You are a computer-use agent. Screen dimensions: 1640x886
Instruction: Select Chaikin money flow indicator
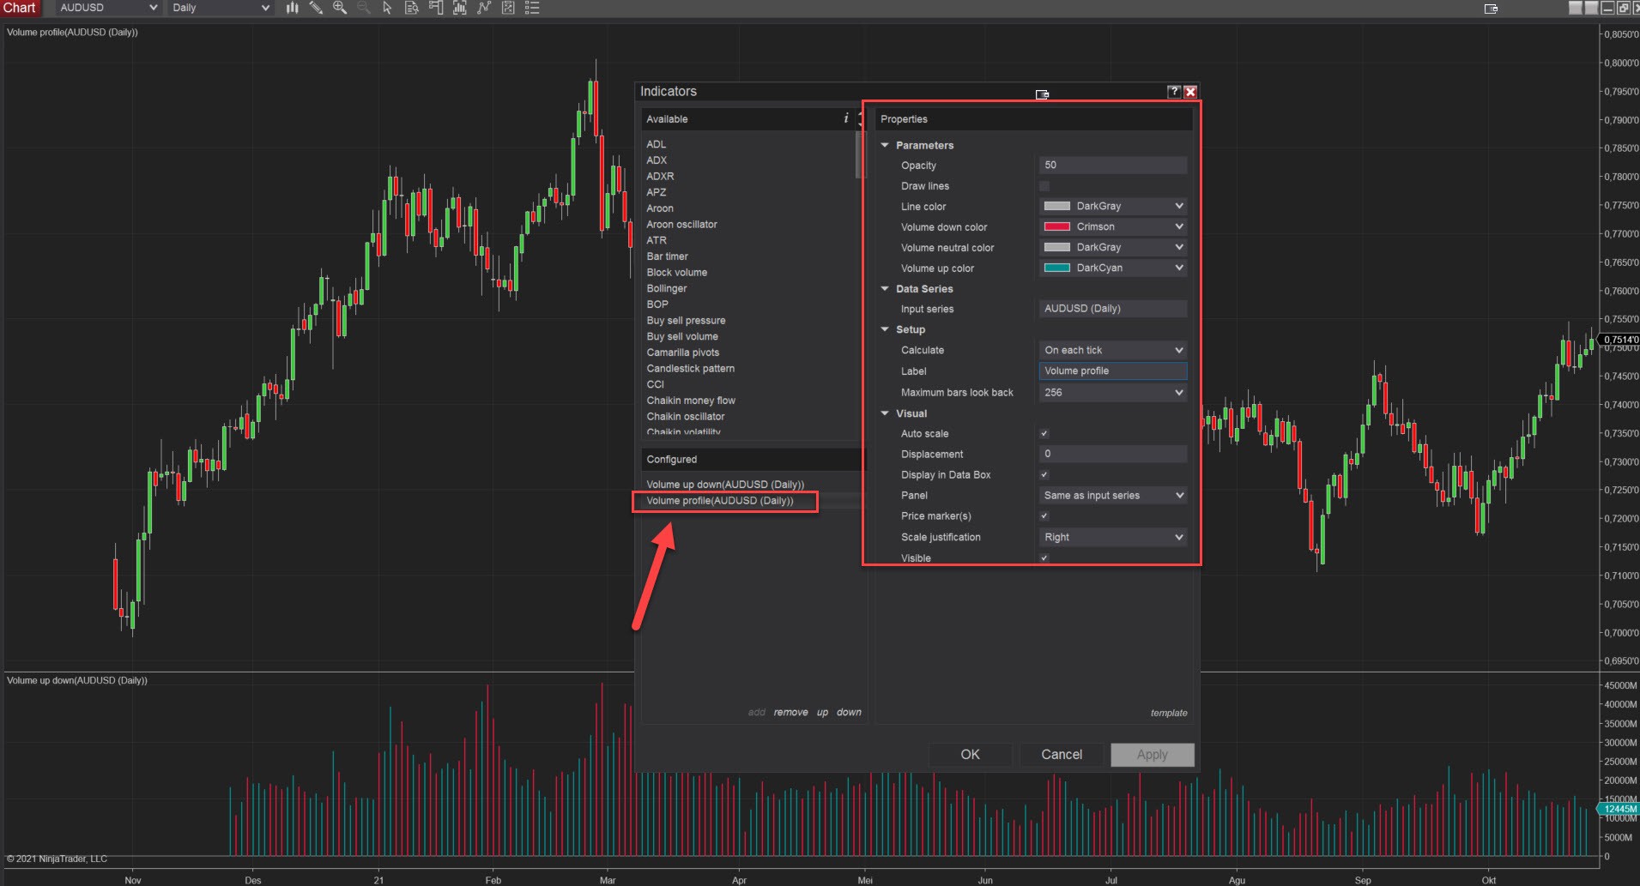click(x=691, y=401)
